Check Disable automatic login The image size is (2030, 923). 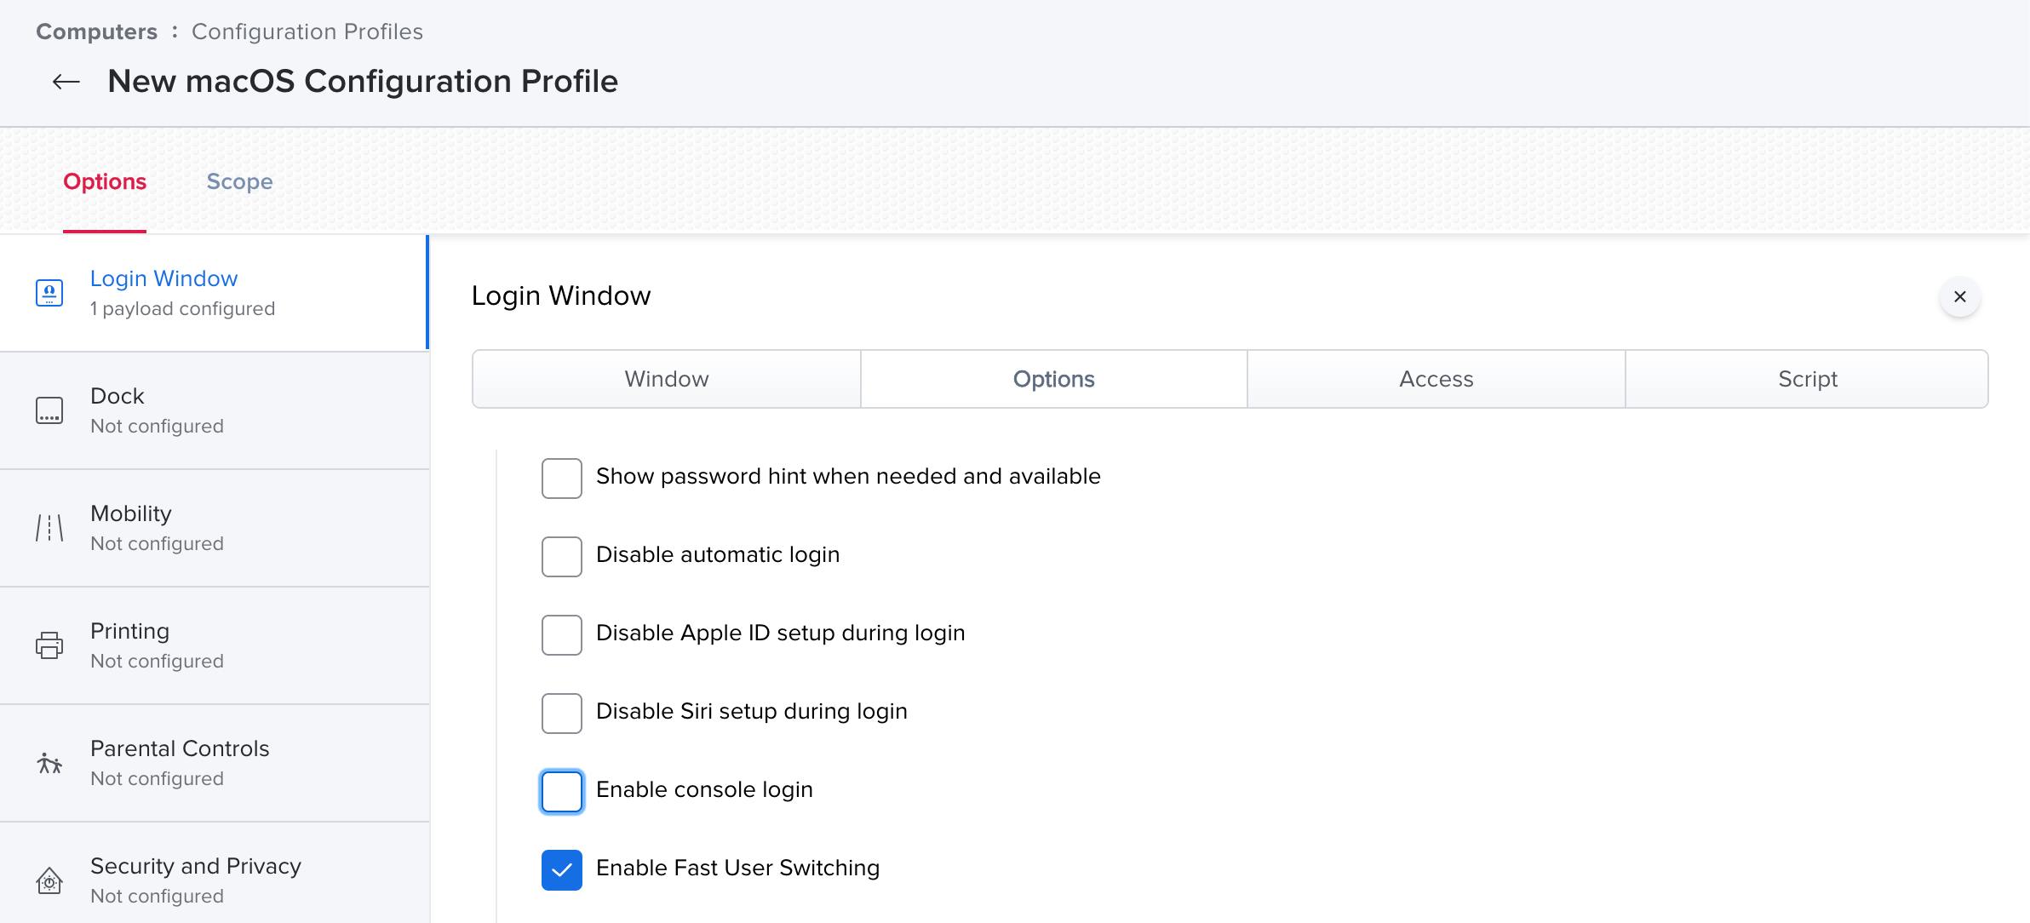click(x=562, y=556)
